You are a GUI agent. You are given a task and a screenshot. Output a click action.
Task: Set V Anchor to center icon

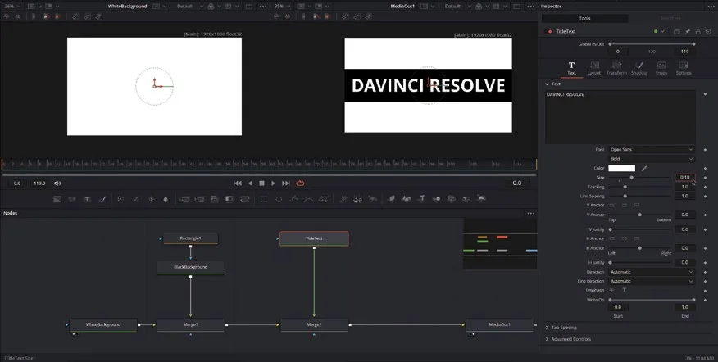(624, 205)
